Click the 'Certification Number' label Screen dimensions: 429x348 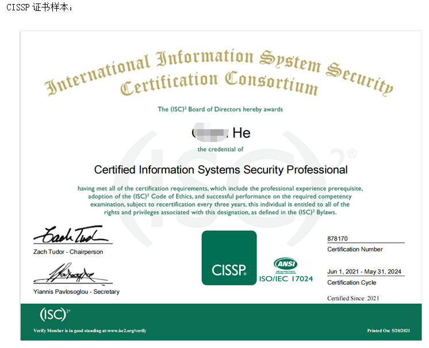coord(355,249)
